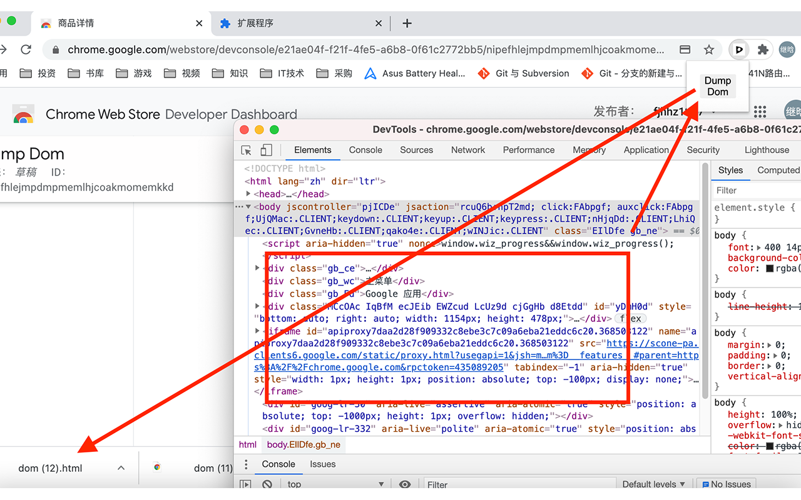Expand the font shorthand triangle in Styles
Viewport: 801px width, 500px height.
pyautogui.click(x=760, y=247)
